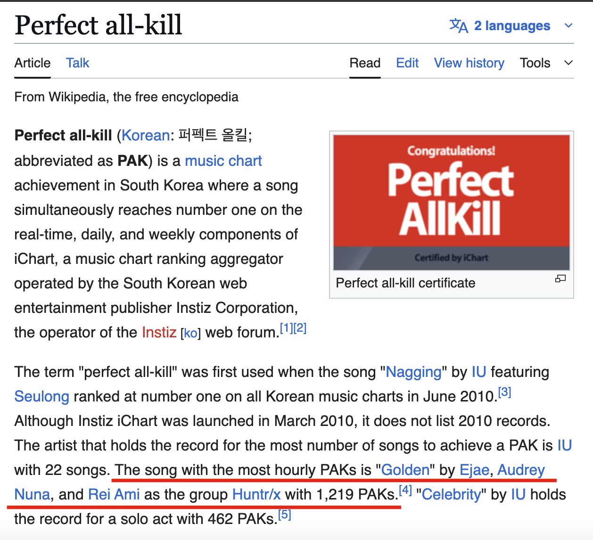The image size is (593, 540).
Task: Expand the 2 languages dropdown chevron
Action: click(568, 25)
